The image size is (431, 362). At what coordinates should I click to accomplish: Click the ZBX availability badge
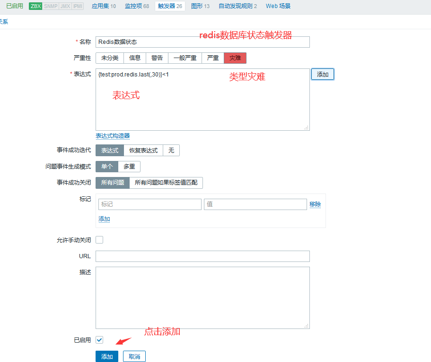[35, 6]
